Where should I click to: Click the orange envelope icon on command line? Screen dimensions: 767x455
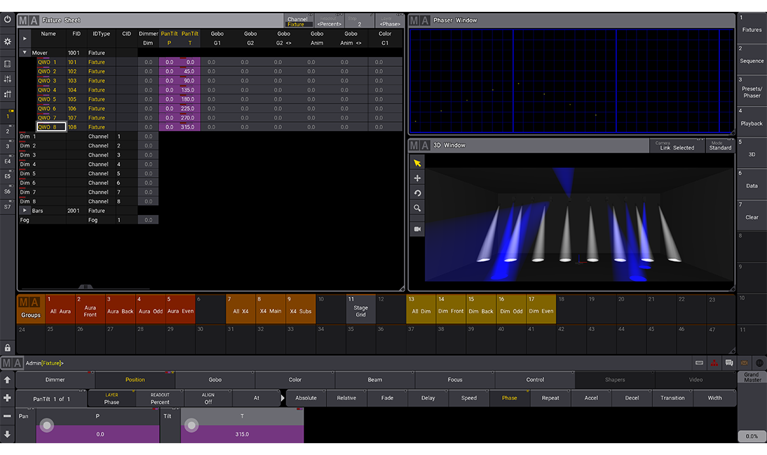pyautogui.click(x=744, y=363)
